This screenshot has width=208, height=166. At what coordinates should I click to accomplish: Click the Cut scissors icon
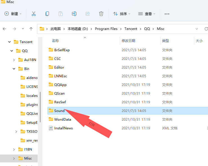click(33, 14)
